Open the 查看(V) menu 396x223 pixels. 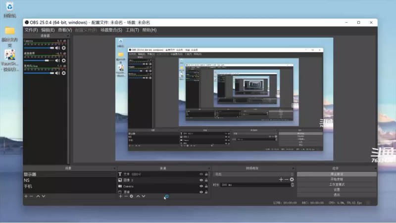65,30
